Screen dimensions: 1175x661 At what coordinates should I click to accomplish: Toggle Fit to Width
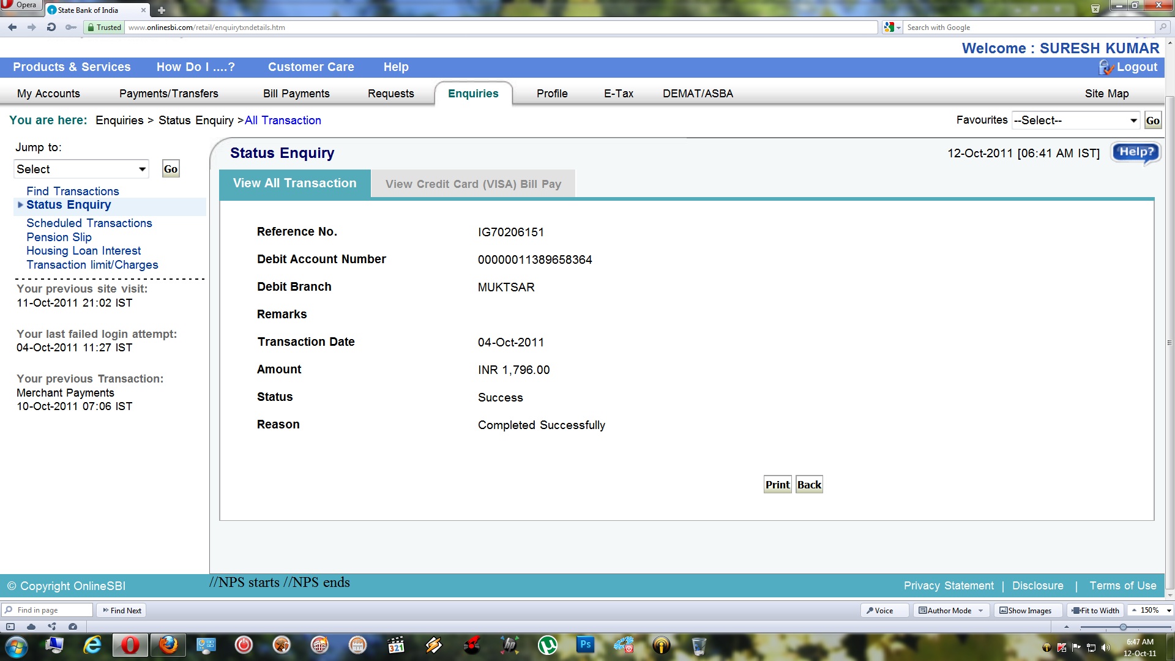point(1095,610)
